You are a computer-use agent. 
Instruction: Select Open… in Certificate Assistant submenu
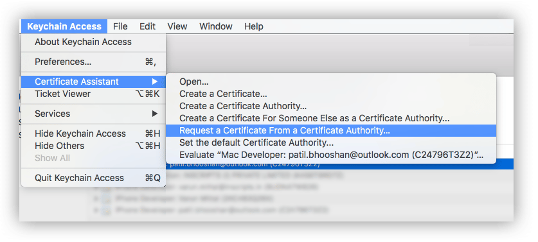[331, 82]
